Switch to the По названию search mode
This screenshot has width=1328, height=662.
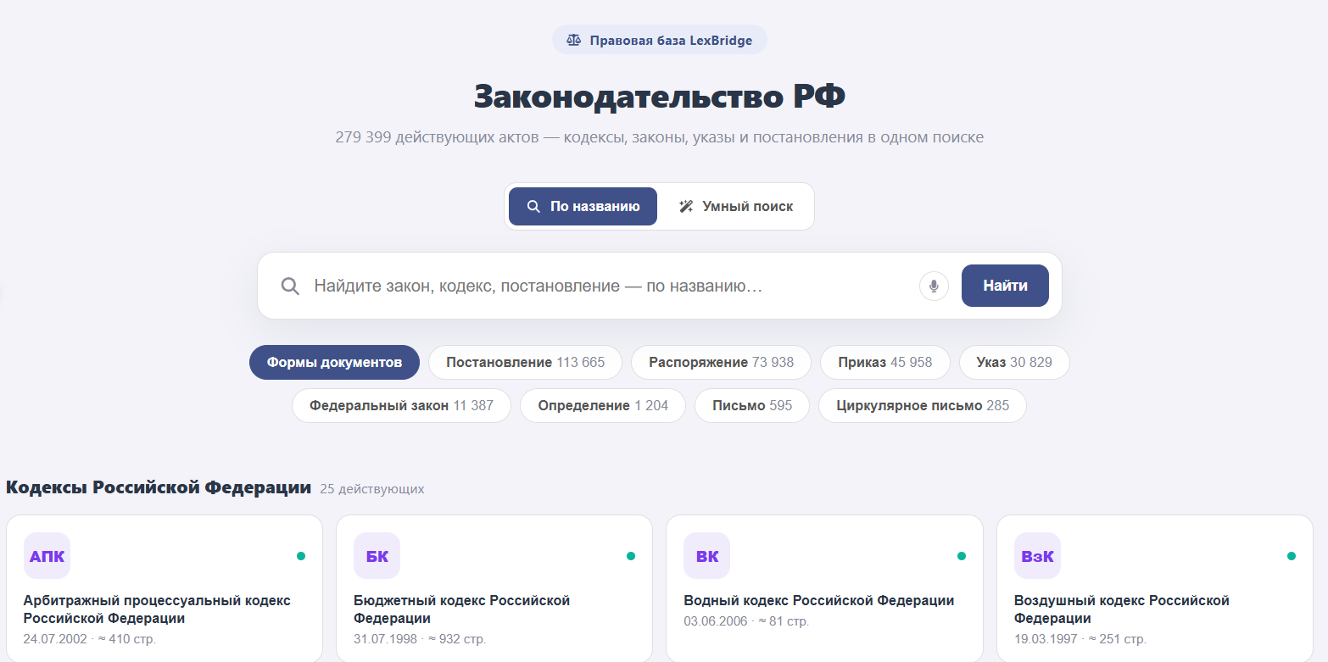(x=583, y=206)
